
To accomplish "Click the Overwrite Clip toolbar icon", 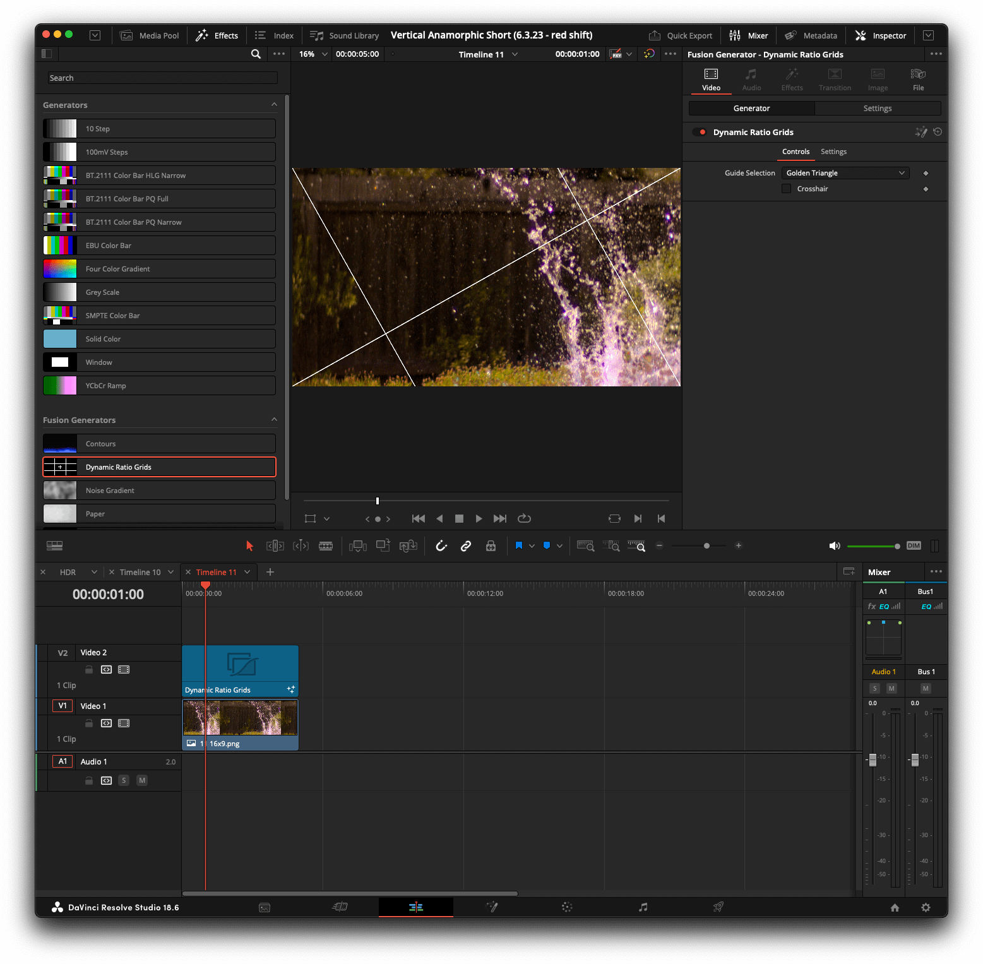I will pos(383,545).
